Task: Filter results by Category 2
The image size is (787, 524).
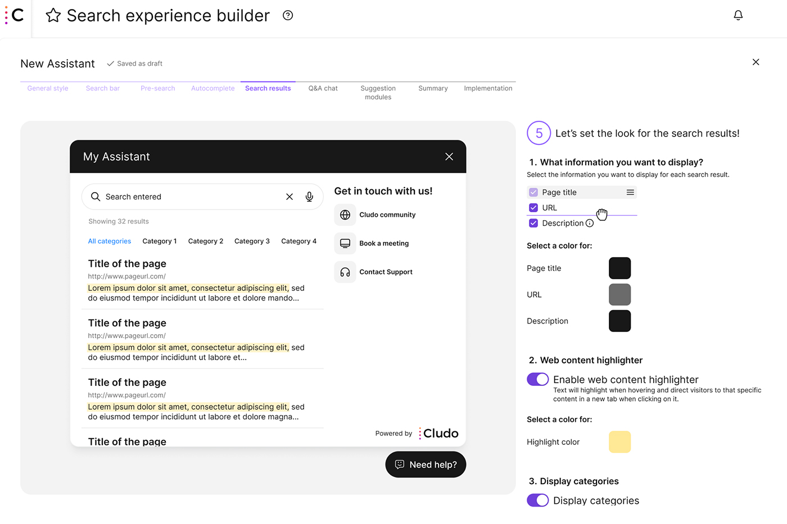Action: 206,241
